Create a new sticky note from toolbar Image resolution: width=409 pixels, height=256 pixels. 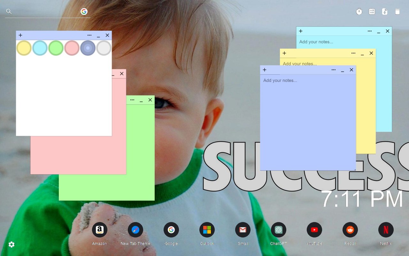click(x=385, y=12)
